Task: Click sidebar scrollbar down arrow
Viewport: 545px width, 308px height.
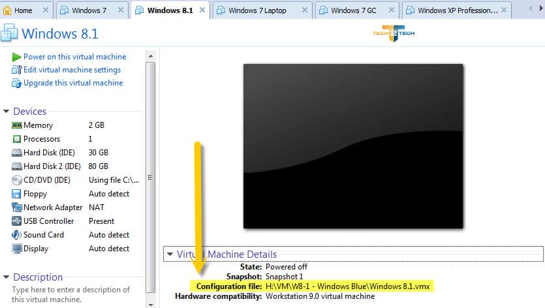Action: coord(151,304)
